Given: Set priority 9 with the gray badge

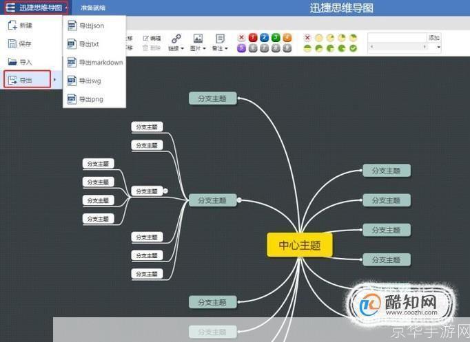Looking at the screenshot, I should (287, 48).
